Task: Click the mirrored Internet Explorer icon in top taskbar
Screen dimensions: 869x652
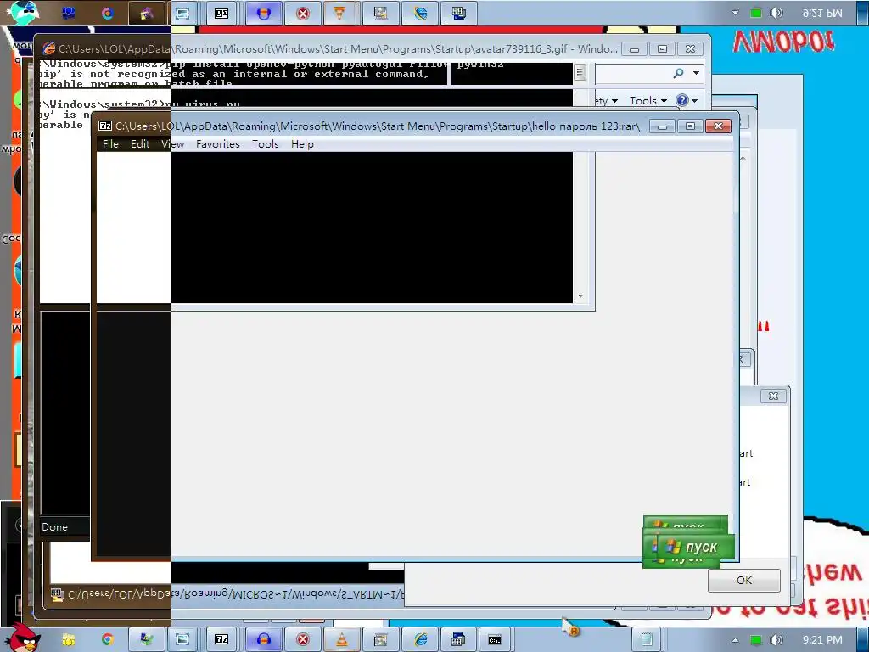Action: [x=421, y=14]
